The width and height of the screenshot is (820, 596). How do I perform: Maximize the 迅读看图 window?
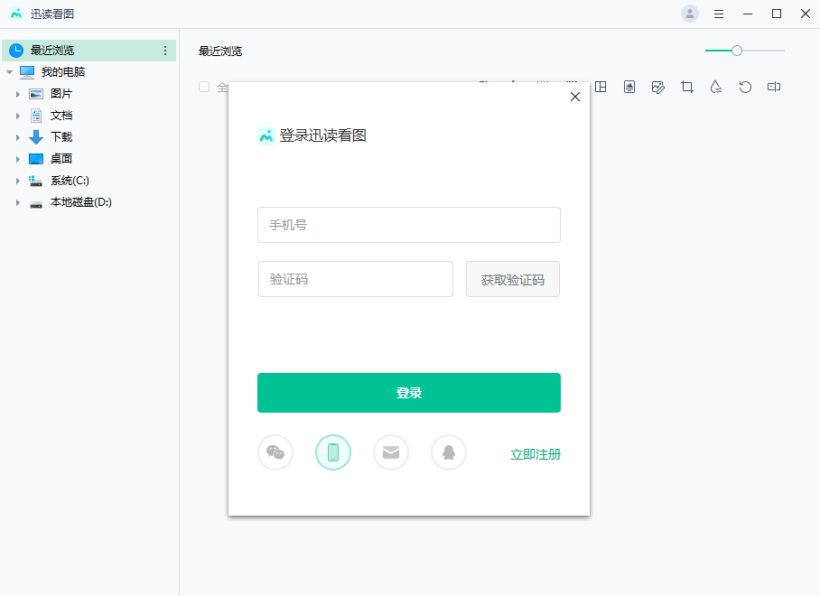[777, 14]
